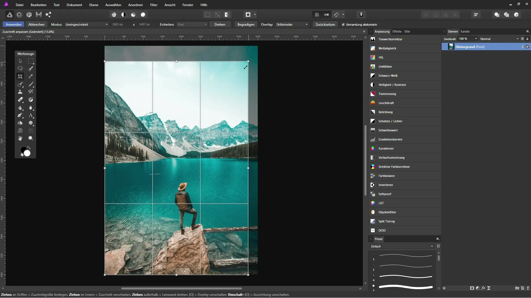This screenshot has width=531, height=298.
Task: Click the white background color swatch
Action: (x=27, y=153)
